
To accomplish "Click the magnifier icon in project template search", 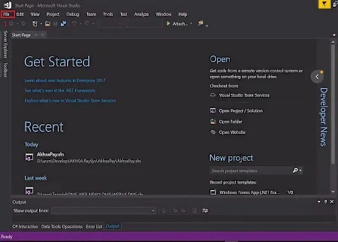I will tap(295, 170).
